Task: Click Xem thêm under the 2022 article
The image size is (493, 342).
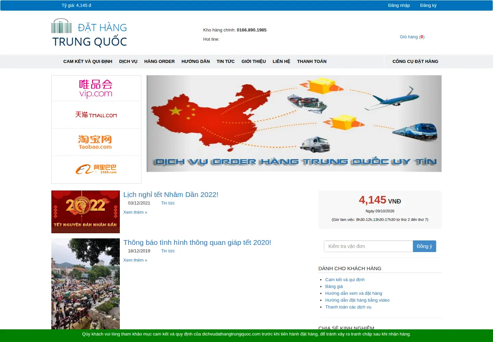Action: pyautogui.click(x=135, y=212)
